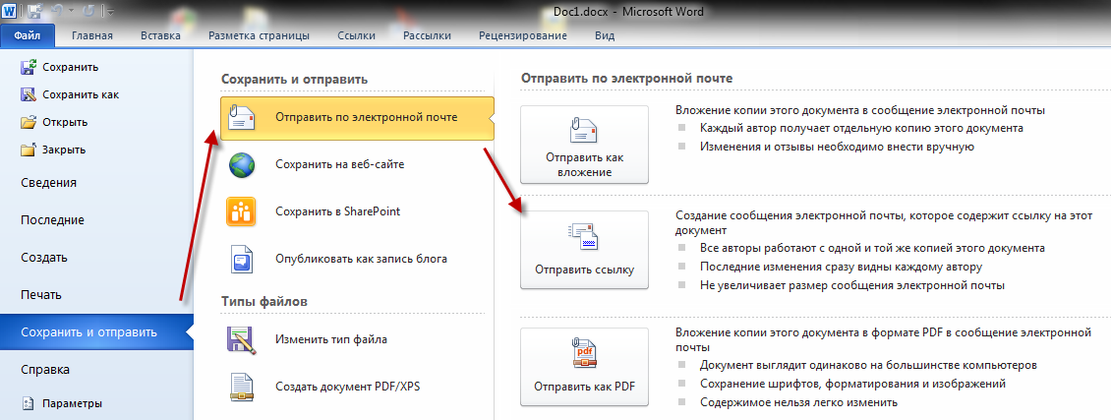The width and height of the screenshot is (1111, 420).
Task: Click the Отправить как вложение button
Action: pos(585,146)
